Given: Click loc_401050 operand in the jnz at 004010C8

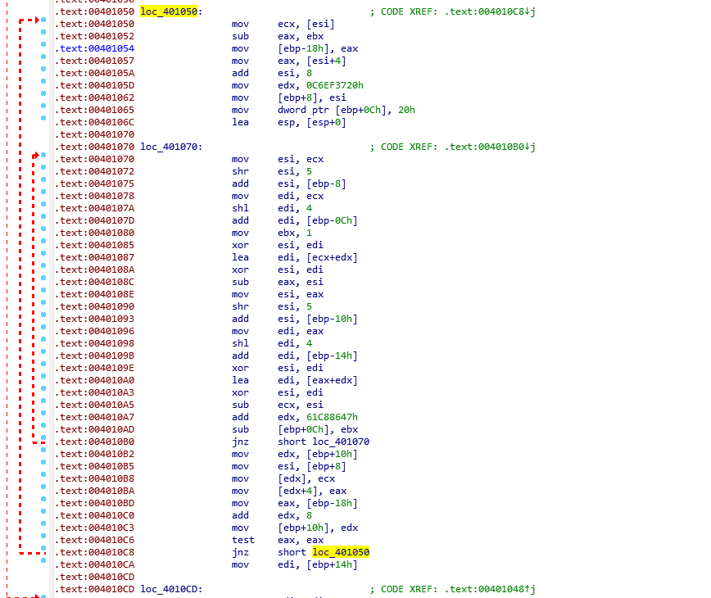Looking at the screenshot, I should pos(341,552).
